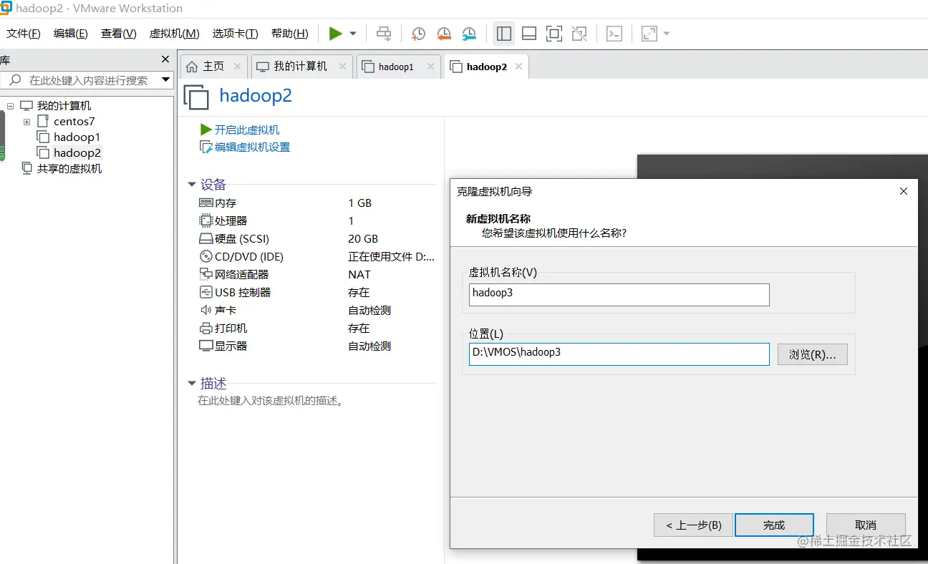Image resolution: width=928 pixels, height=564 pixels.
Task: Click the 浏览(R)... button
Action: [x=813, y=354]
